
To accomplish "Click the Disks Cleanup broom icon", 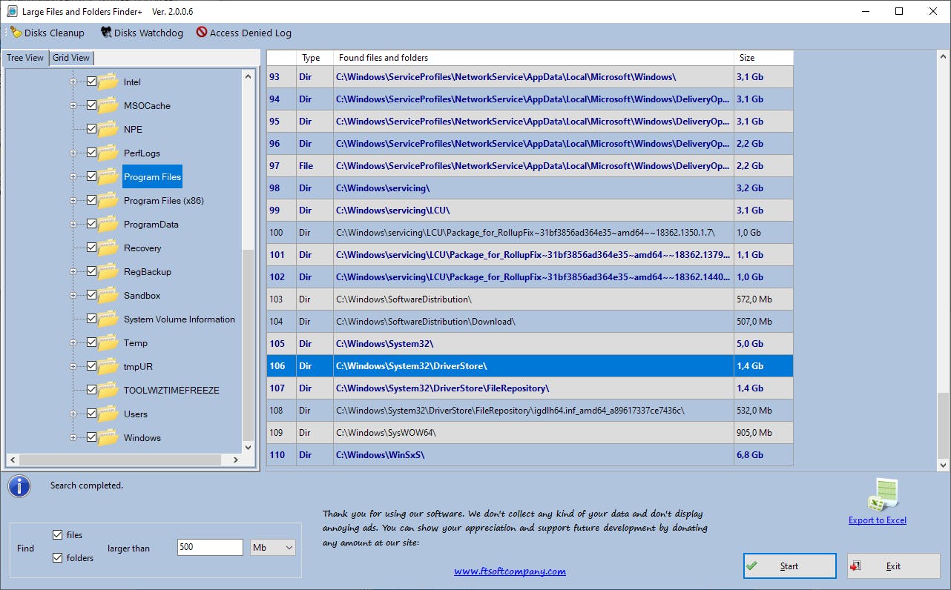I will click(x=16, y=32).
